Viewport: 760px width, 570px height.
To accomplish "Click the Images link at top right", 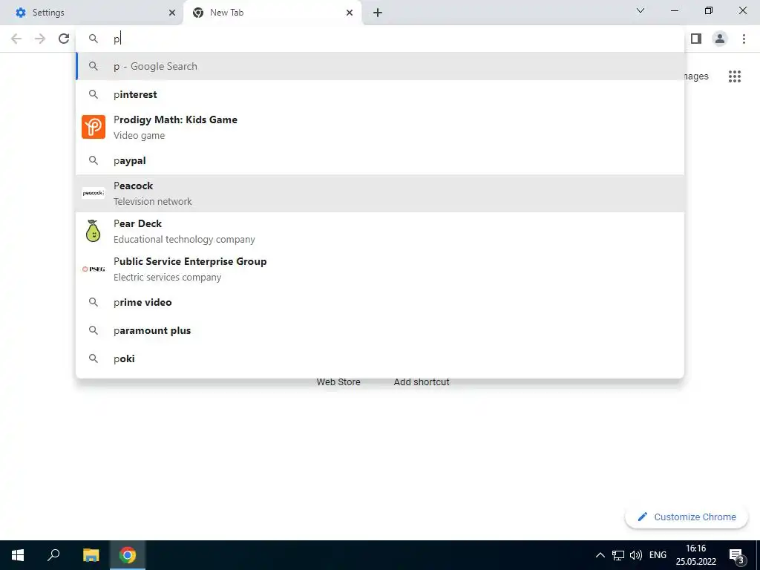I will 697,76.
